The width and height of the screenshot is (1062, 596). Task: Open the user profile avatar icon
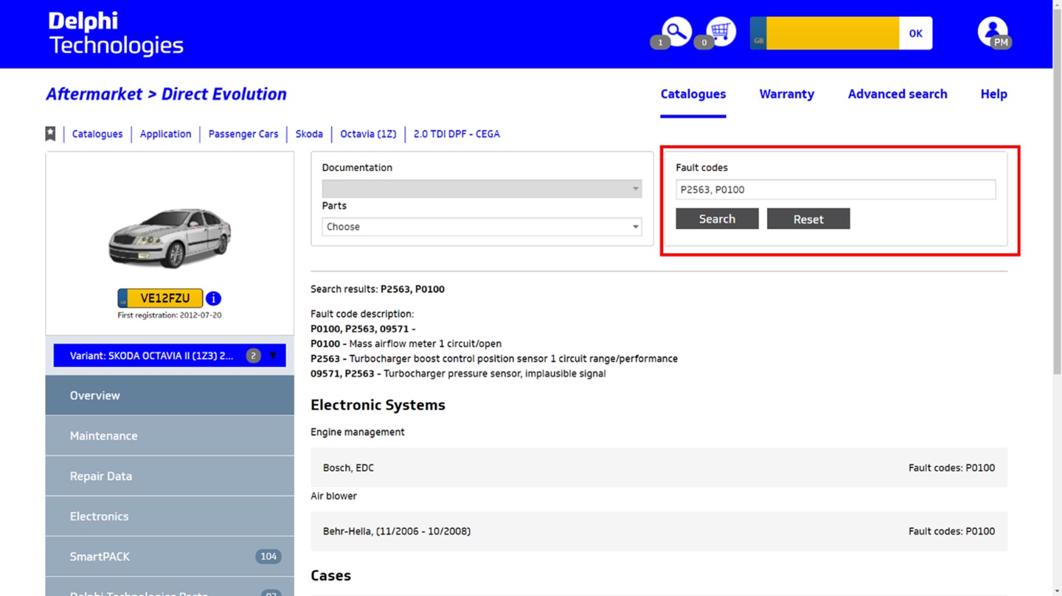992,32
